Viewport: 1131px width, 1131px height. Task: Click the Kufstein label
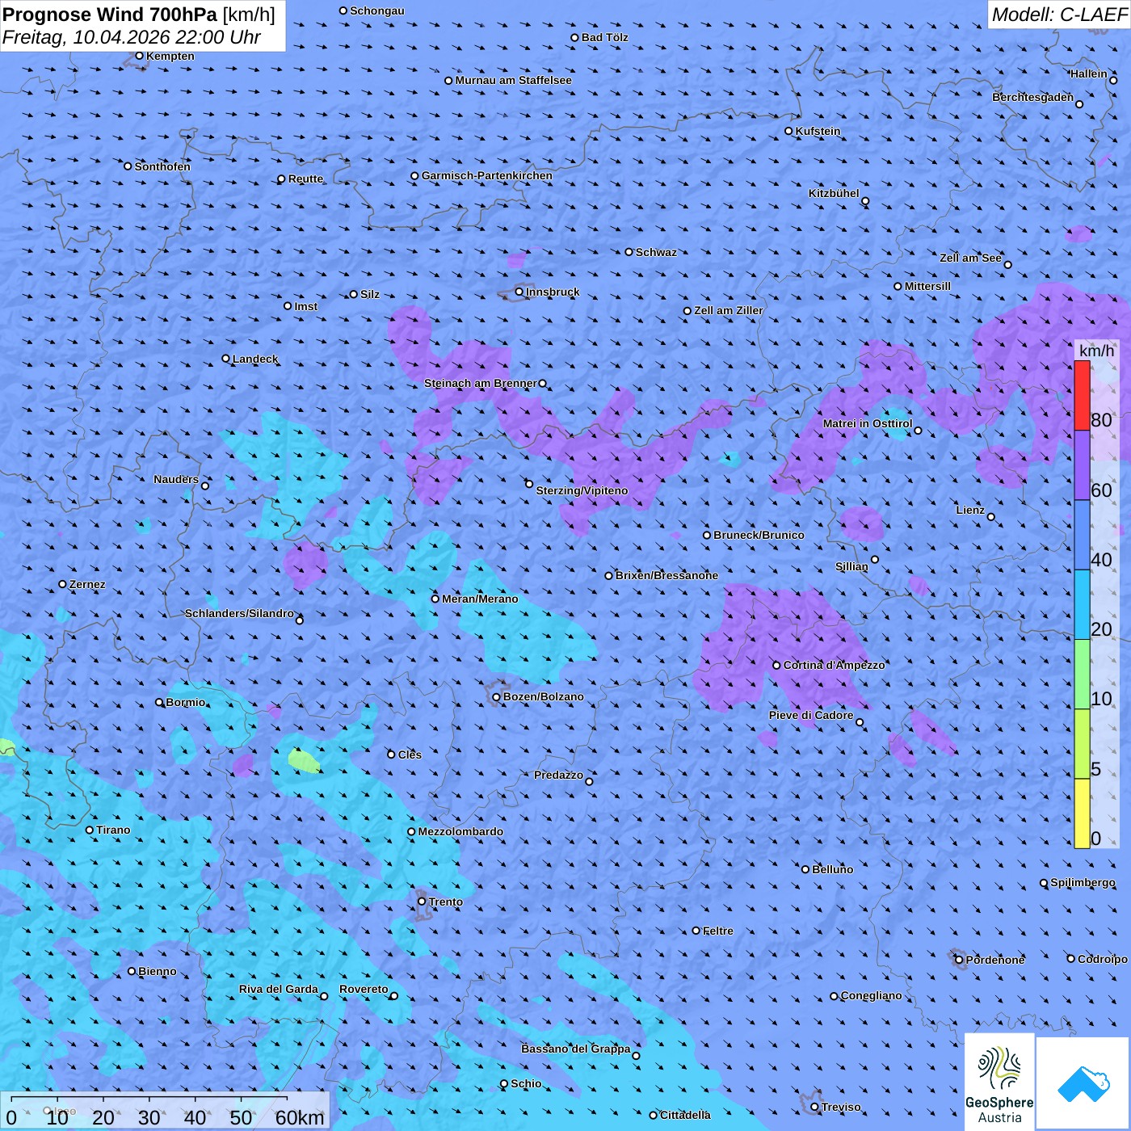click(818, 131)
